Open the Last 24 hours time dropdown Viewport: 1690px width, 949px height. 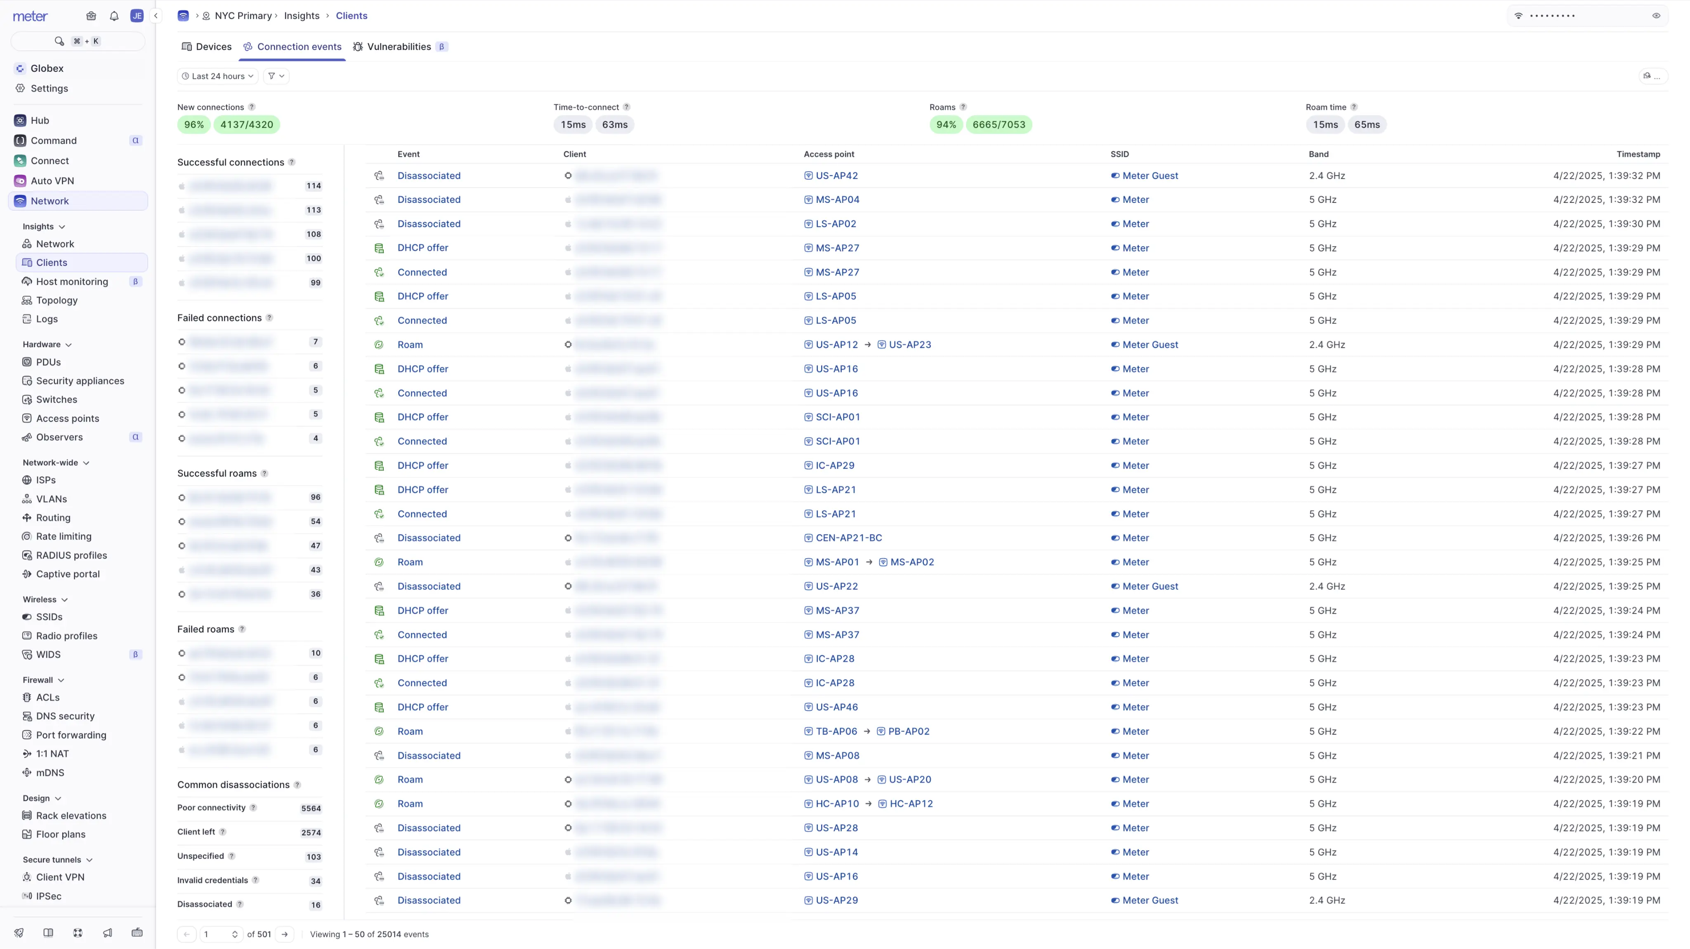click(218, 76)
